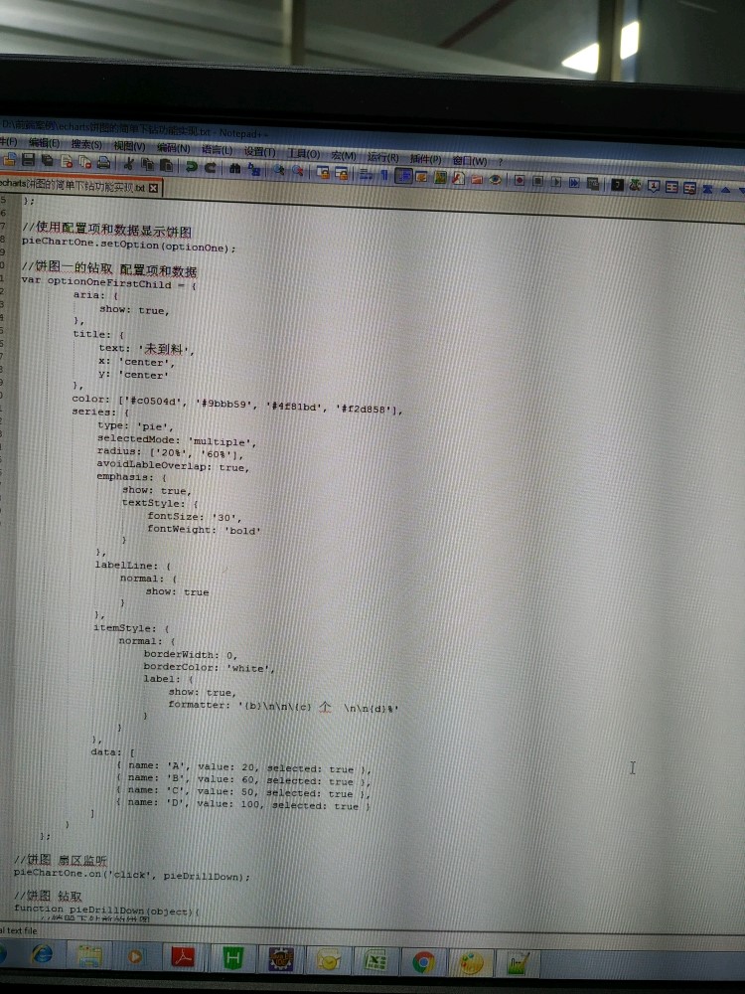Open Internet Explorer from the taskbar
This screenshot has height=994, width=745.
tap(42, 953)
